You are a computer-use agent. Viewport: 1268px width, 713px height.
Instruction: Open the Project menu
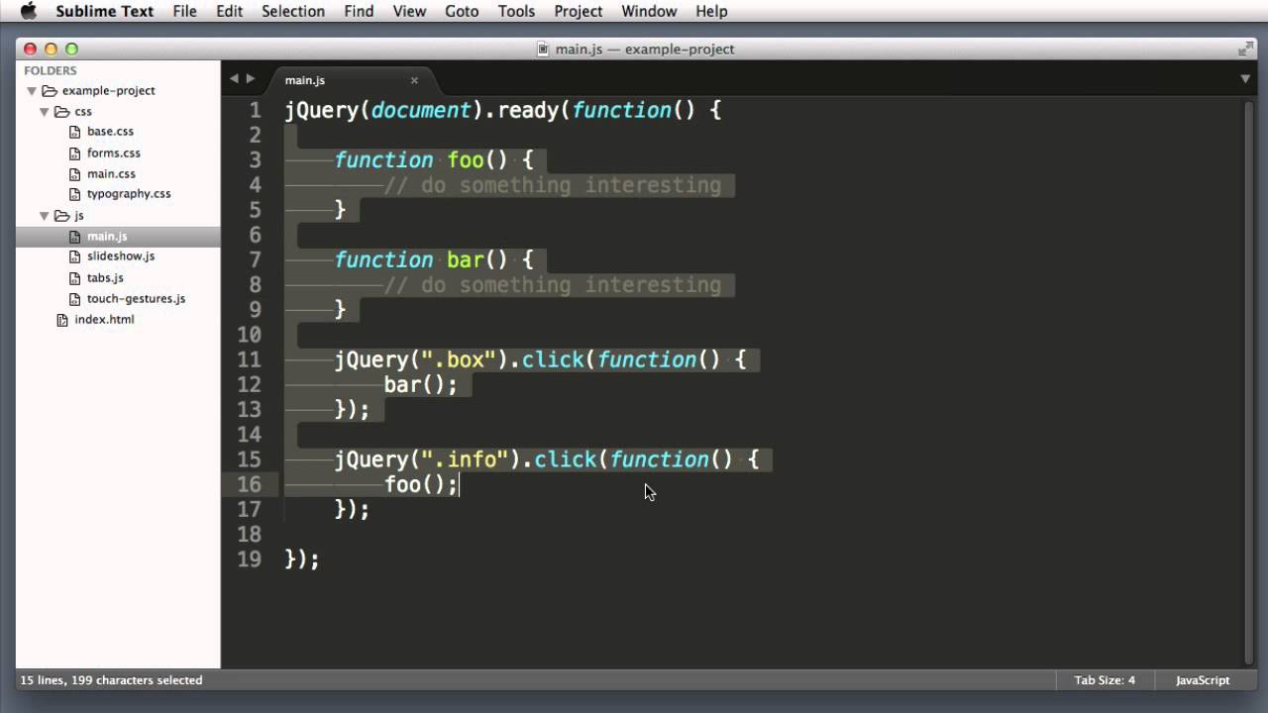(x=579, y=12)
